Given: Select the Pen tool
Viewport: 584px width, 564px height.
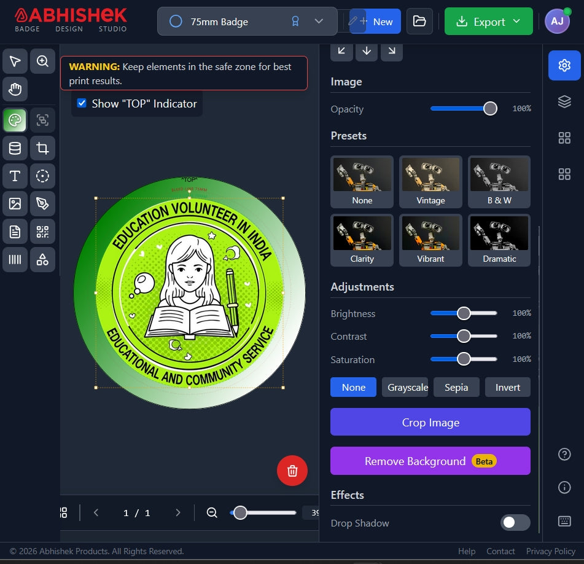Looking at the screenshot, I should [x=42, y=203].
